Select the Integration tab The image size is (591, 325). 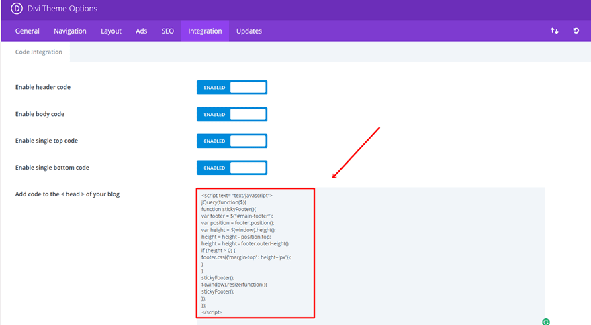coord(205,31)
